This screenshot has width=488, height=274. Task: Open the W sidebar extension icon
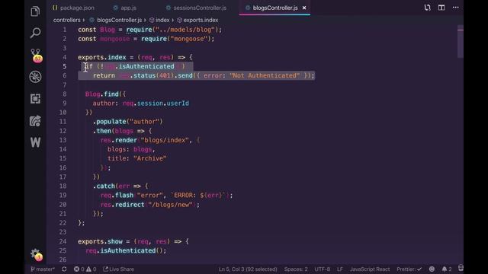tap(35, 142)
